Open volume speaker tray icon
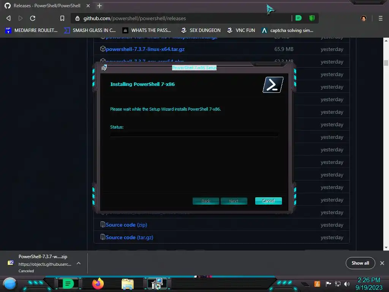389x292 pixels. [347, 284]
